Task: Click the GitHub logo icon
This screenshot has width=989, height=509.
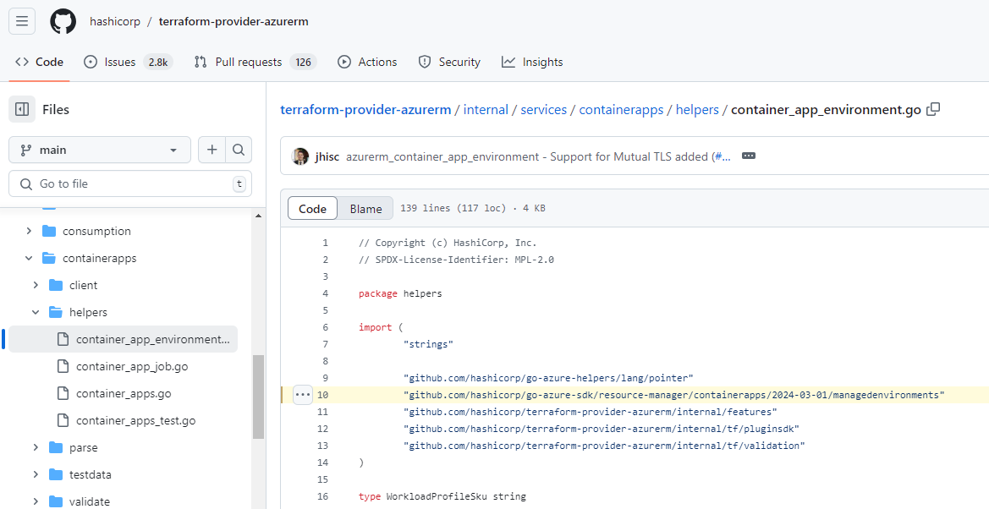Action: click(x=63, y=21)
